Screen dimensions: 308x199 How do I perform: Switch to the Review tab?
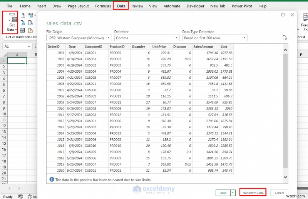pyautogui.click(x=137, y=6)
